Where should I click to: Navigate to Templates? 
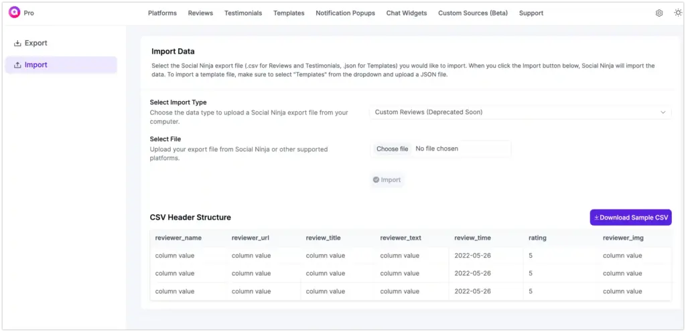[289, 13]
